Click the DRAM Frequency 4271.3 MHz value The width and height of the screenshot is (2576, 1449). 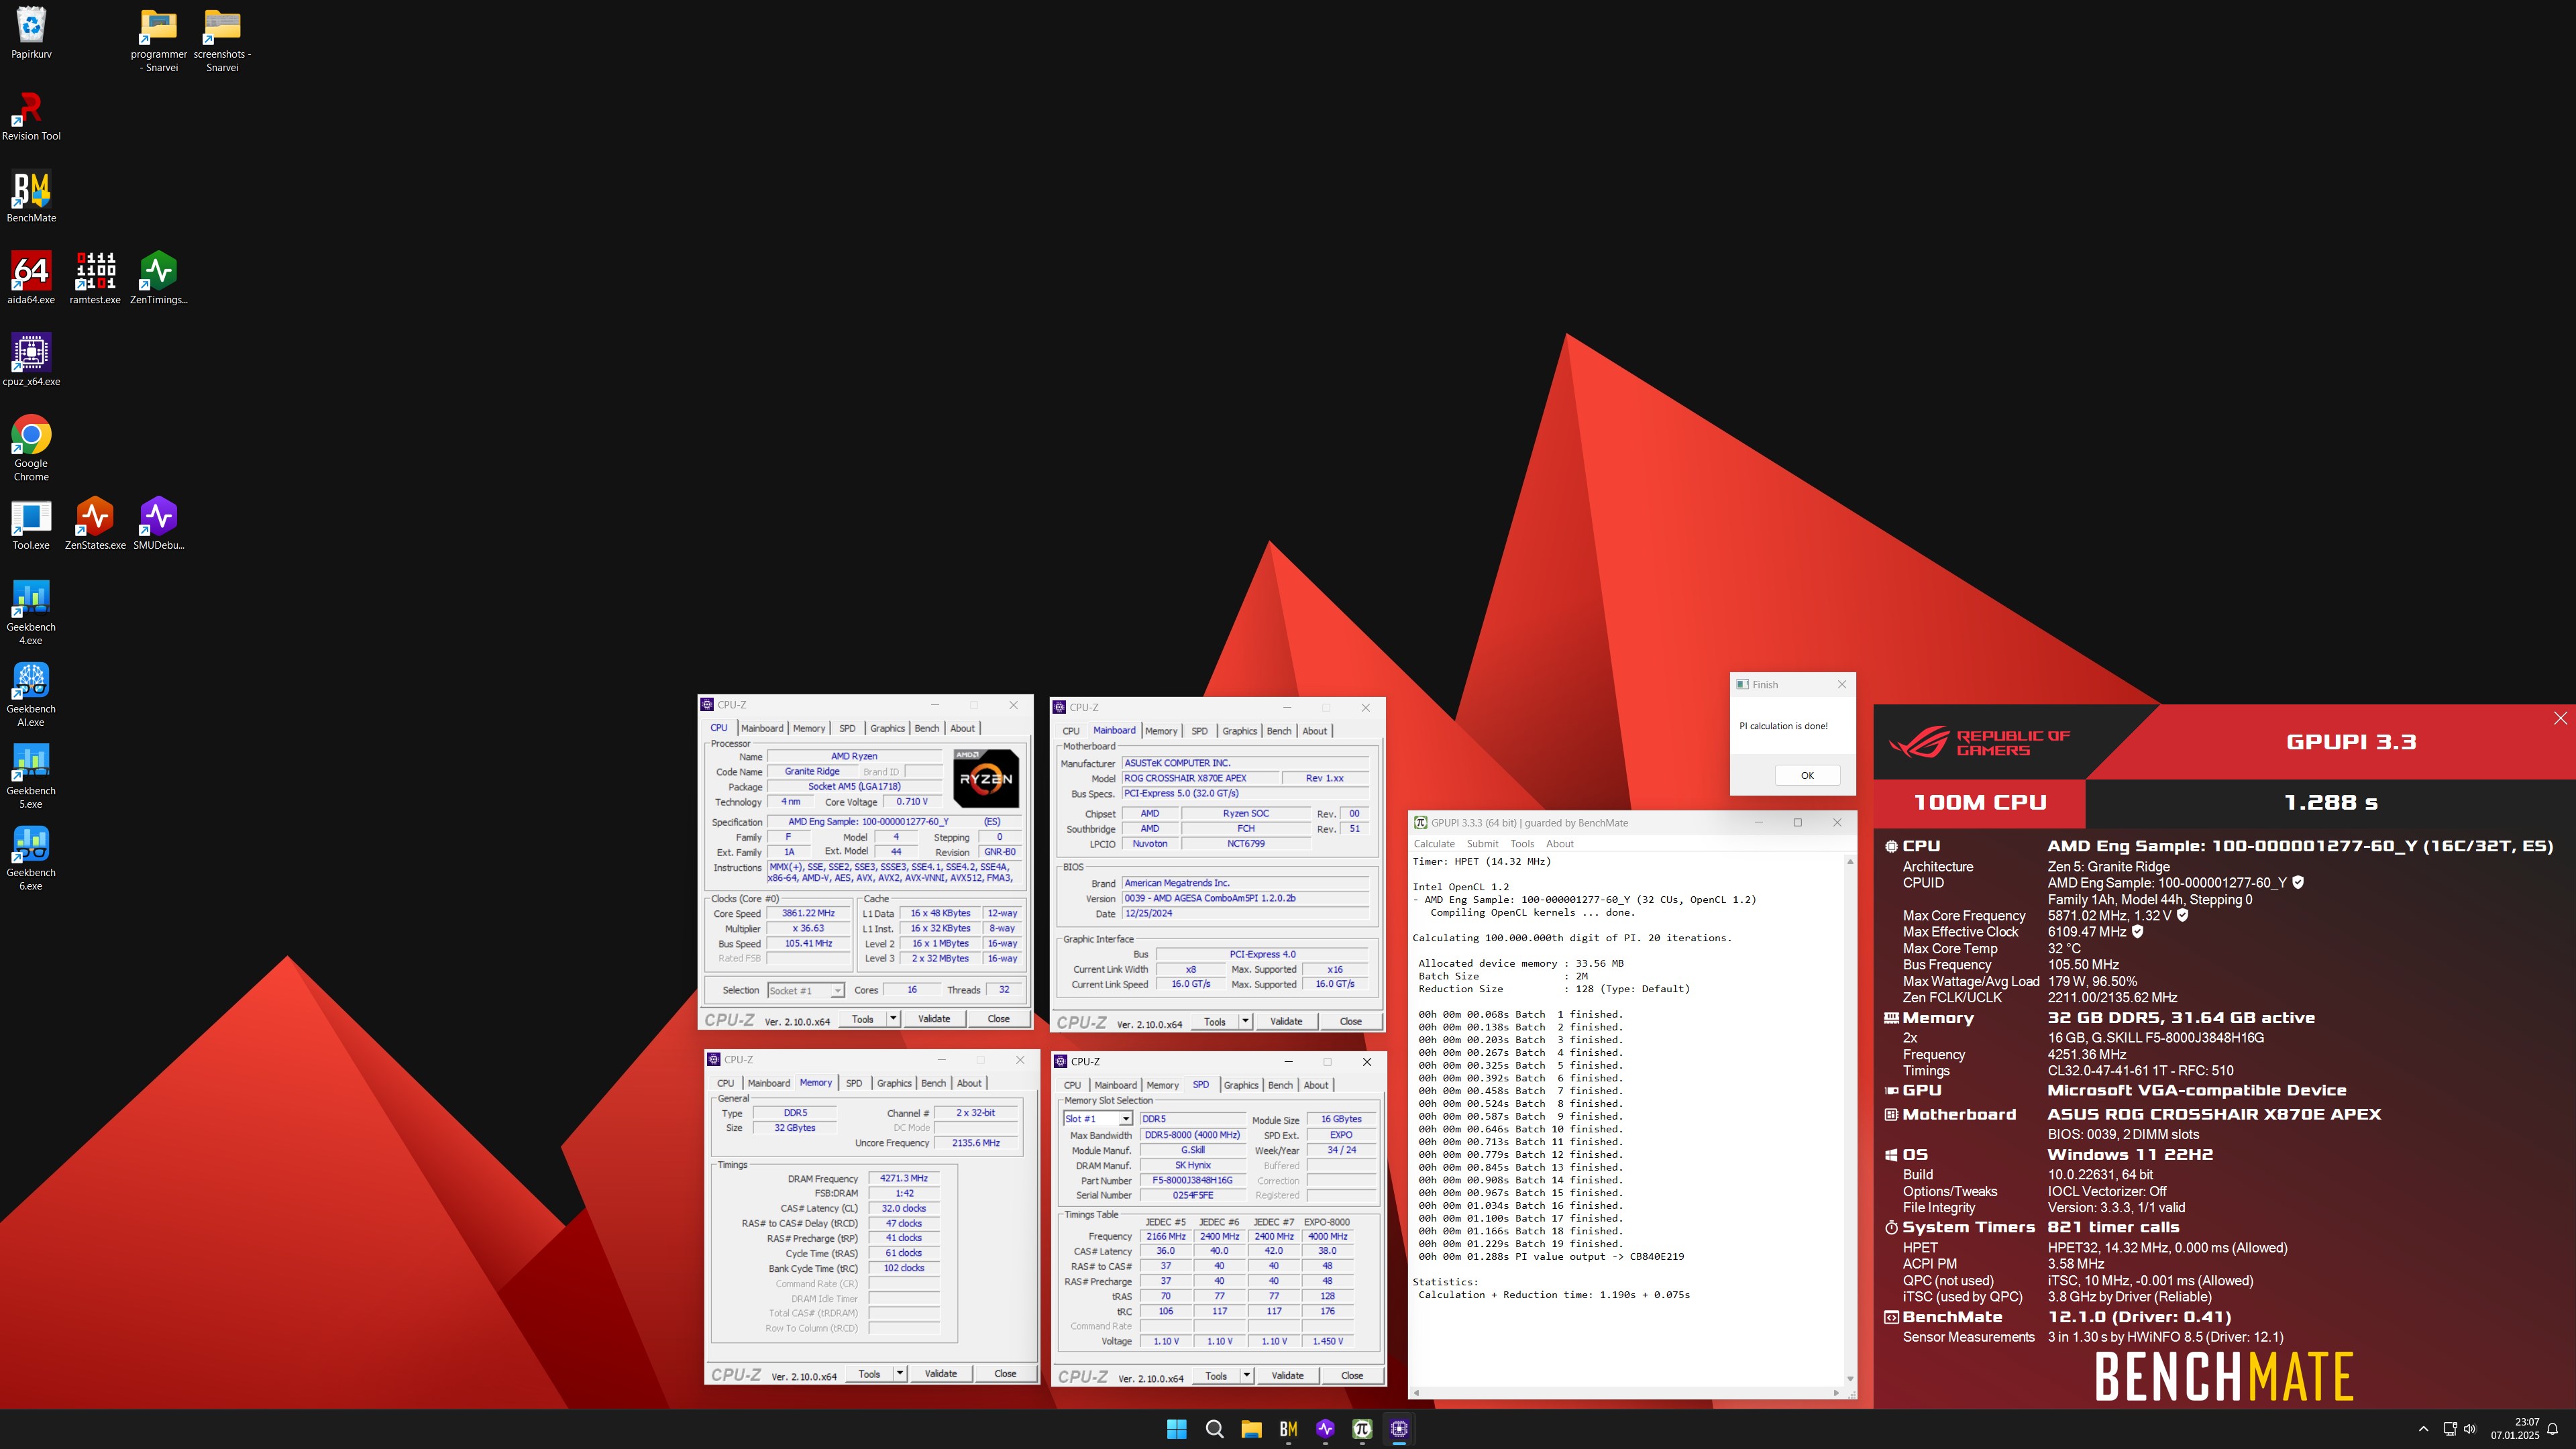904,1178
